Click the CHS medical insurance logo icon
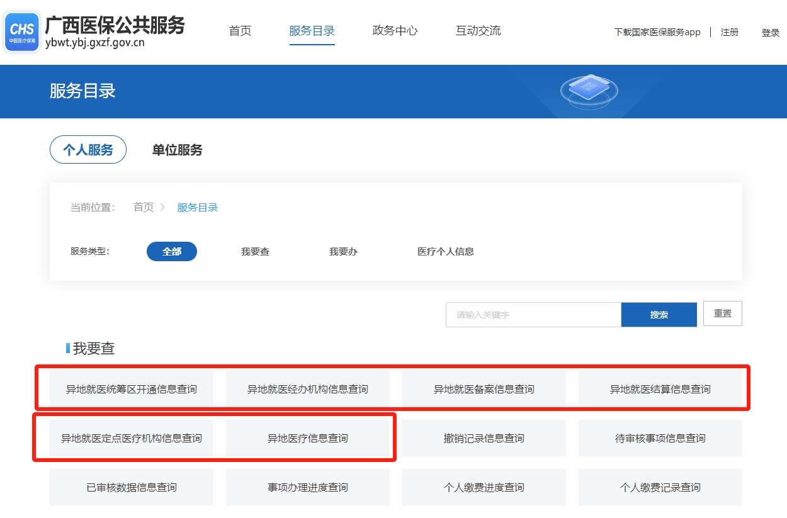This screenshot has width=787, height=518. click(22, 32)
